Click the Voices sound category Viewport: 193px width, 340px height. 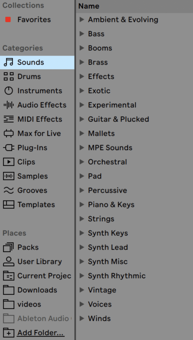tap(99, 304)
